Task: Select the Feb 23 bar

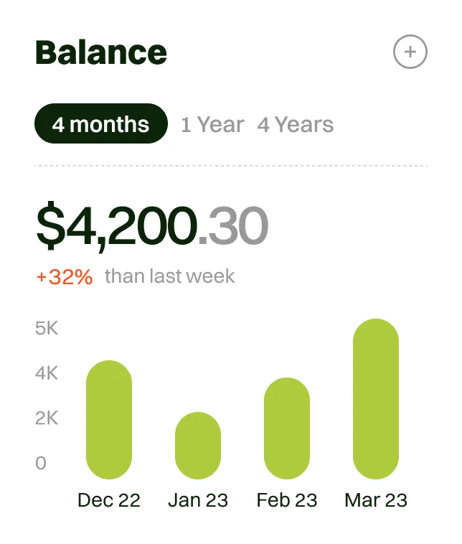Action: tap(287, 428)
